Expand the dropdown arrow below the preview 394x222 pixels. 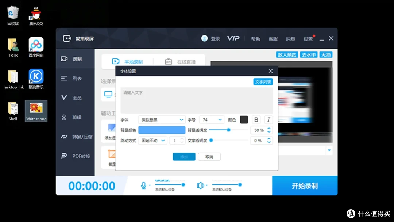[329, 150]
